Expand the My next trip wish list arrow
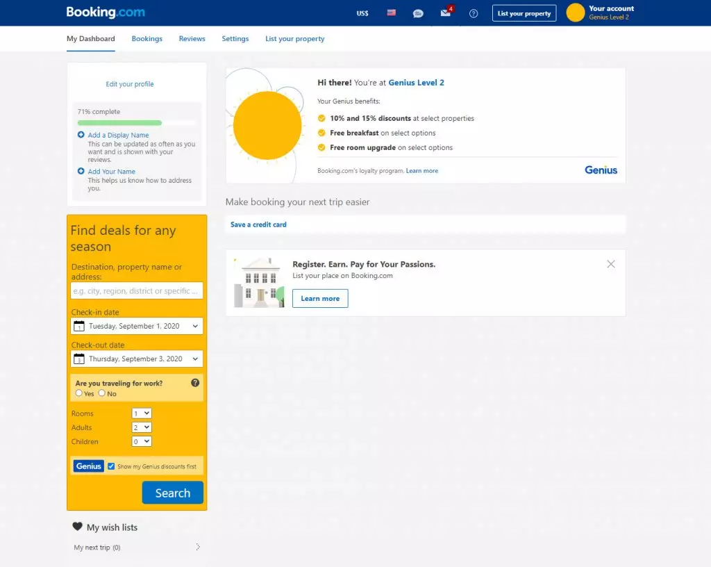 [x=198, y=547]
